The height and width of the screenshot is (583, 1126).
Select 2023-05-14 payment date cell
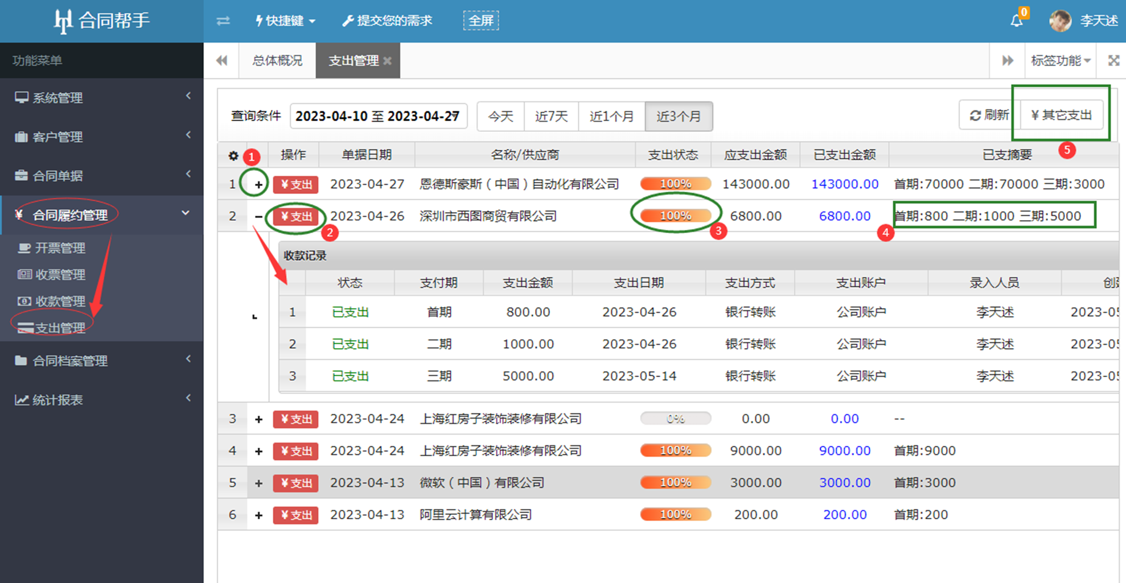tap(639, 376)
